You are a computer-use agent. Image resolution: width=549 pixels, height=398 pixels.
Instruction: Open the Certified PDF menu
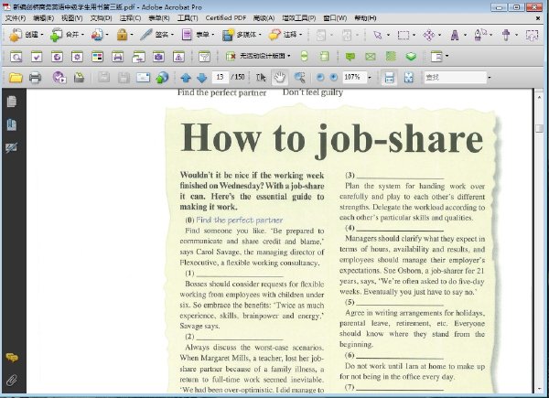click(226, 18)
